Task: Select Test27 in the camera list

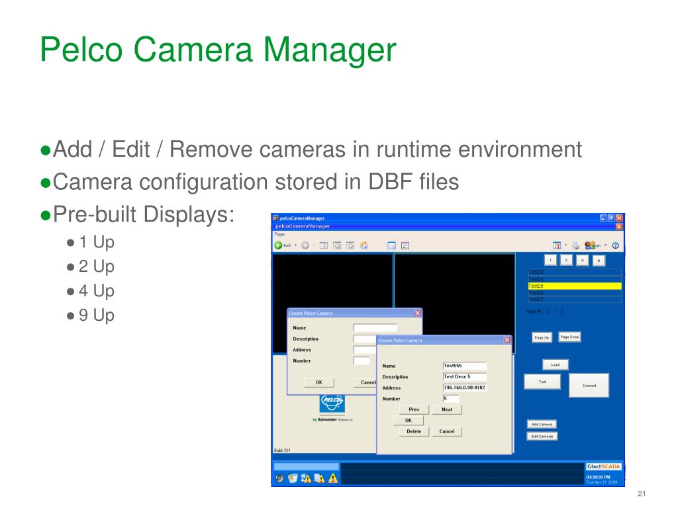Action: tap(575, 299)
